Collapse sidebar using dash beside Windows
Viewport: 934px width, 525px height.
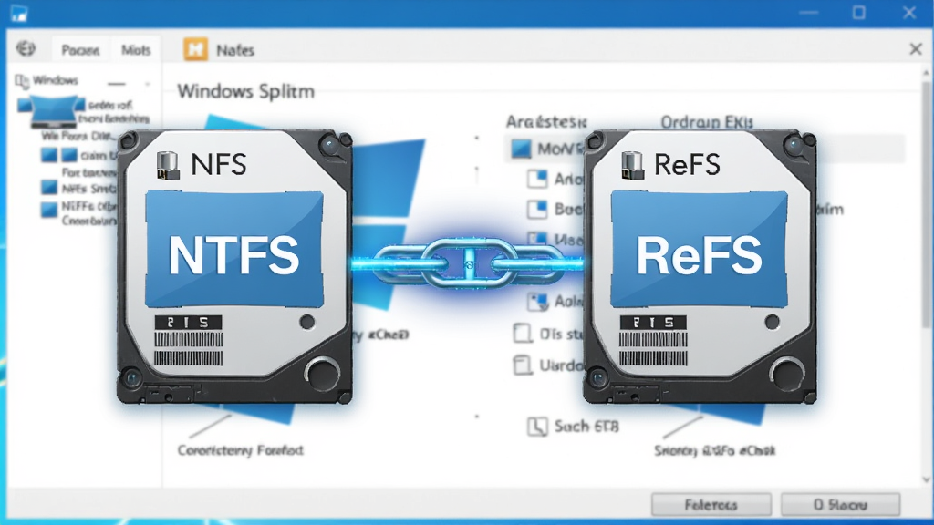[117, 83]
